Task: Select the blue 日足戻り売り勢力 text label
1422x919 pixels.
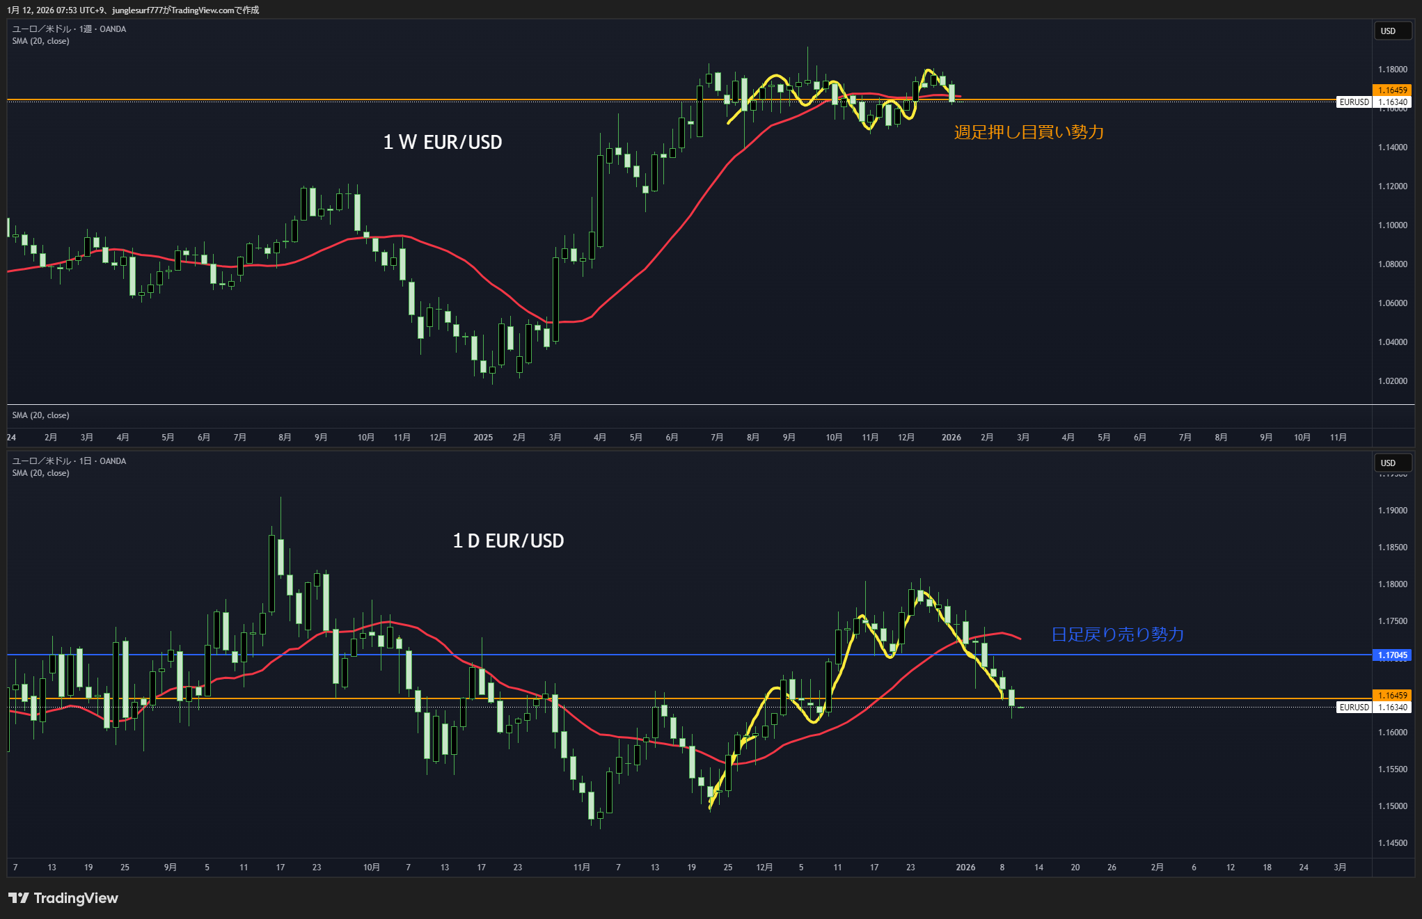Action: (1117, 634)
